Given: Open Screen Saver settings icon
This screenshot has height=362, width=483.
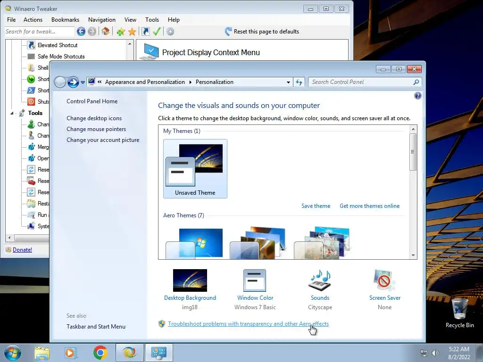Looking at the screenshot, I should [384, 280].
